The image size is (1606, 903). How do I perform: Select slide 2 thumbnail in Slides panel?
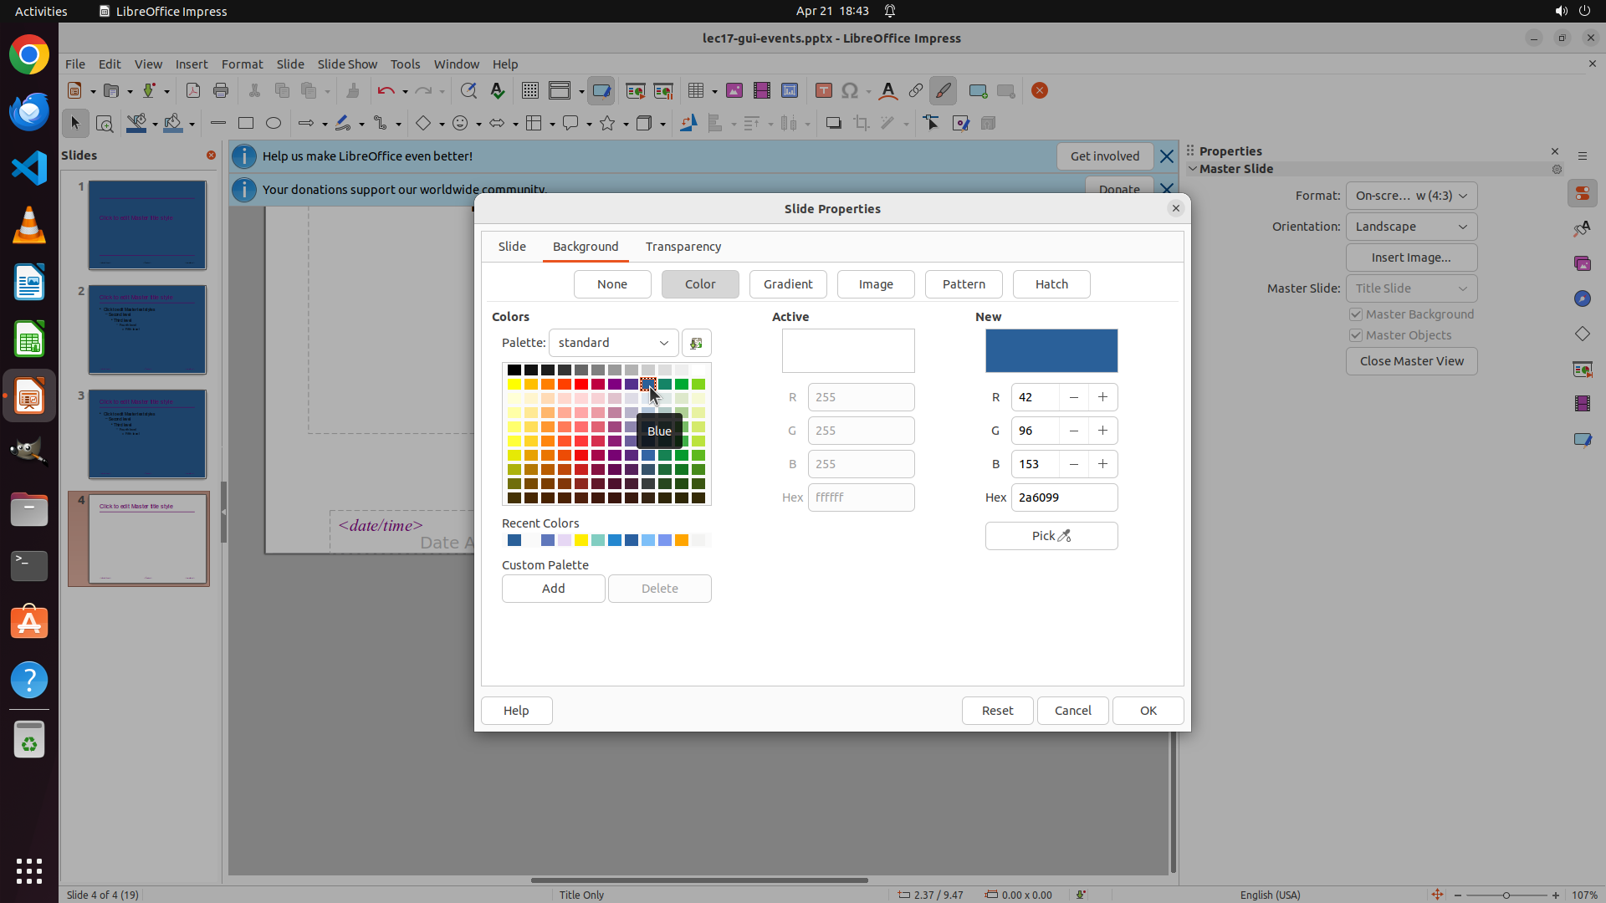coord(147,329)
